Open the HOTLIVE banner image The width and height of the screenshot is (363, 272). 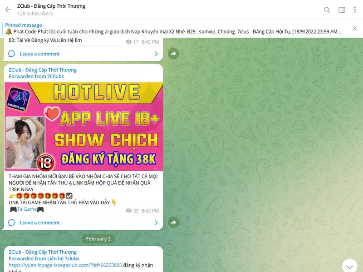tap(84, 126)
